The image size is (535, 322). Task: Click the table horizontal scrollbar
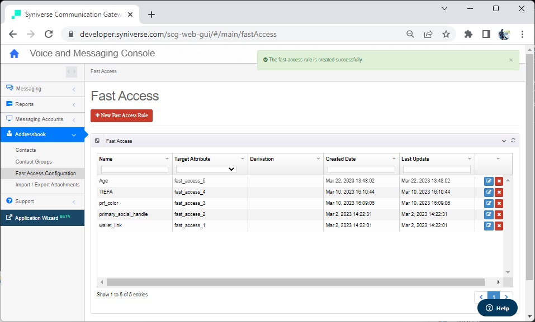(296, 282)
